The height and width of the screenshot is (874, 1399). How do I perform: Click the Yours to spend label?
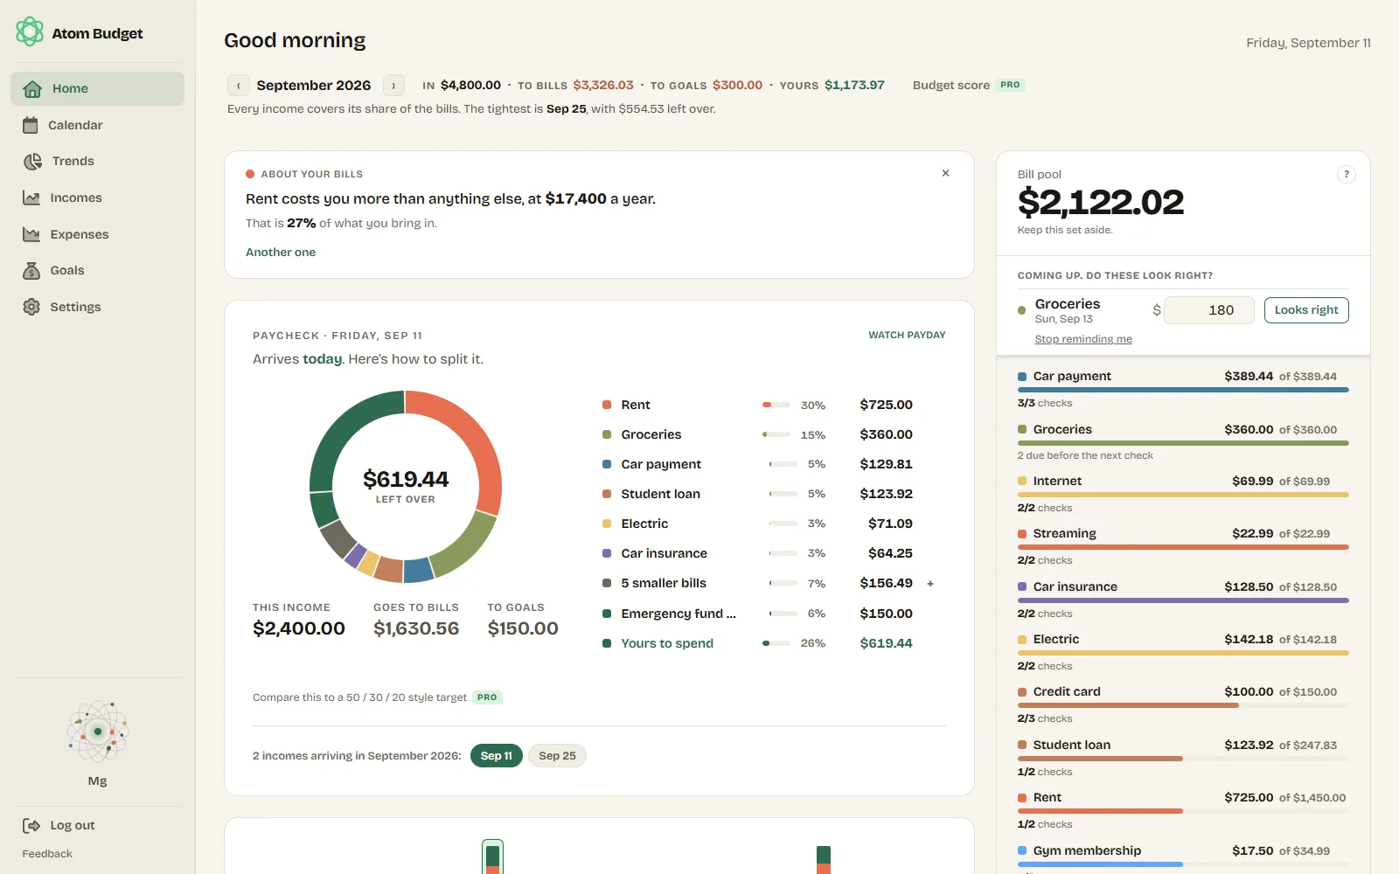(x=667, y=643)
